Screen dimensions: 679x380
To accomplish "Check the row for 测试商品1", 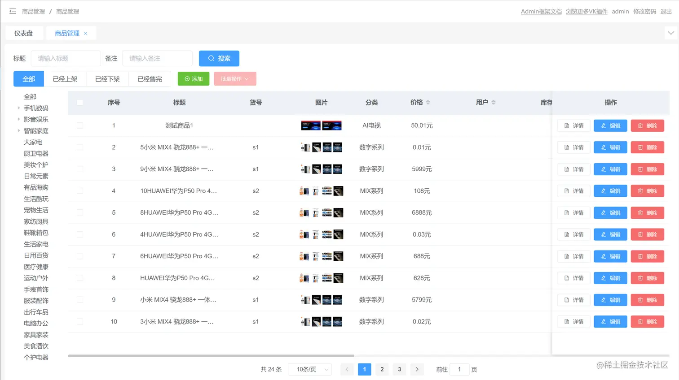I will pos(80,125).
